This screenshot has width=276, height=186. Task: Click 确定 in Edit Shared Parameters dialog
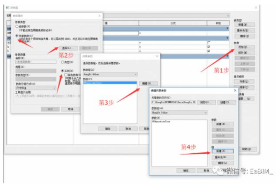coord(186,170)
